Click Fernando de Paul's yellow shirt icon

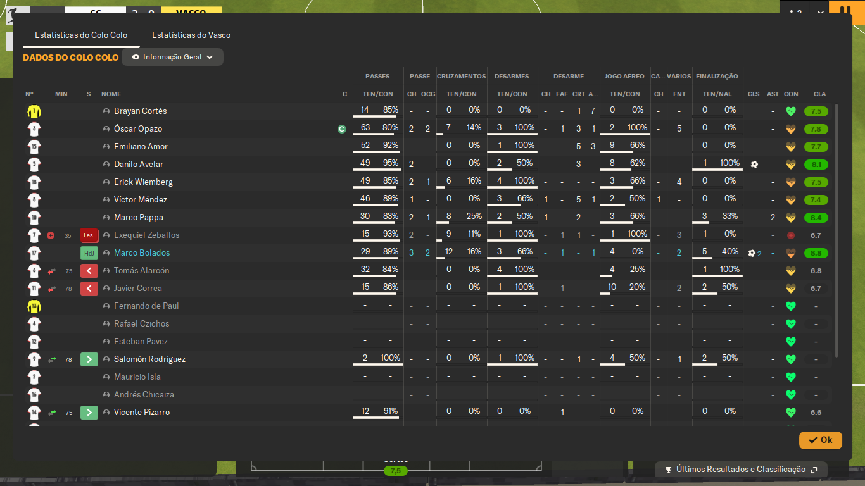[34, 306]
